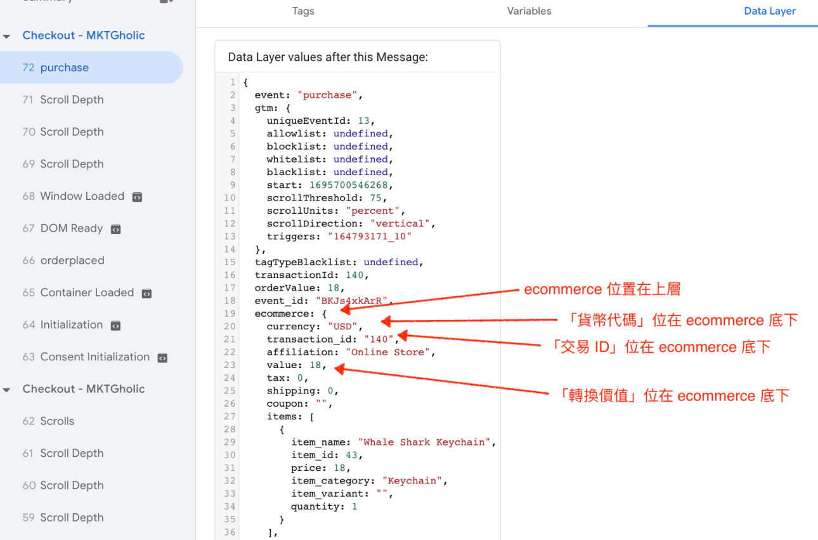Viewport: 818px width, 540px height.
Task: Click the affiliation "Online Store" line
Action: tap(351, 352)
